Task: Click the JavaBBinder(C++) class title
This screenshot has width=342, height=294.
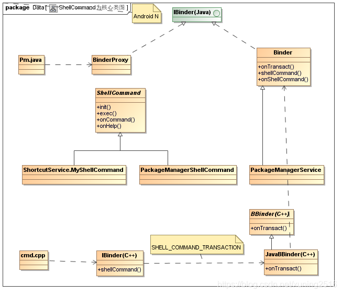Action: (x=290, y=255)
